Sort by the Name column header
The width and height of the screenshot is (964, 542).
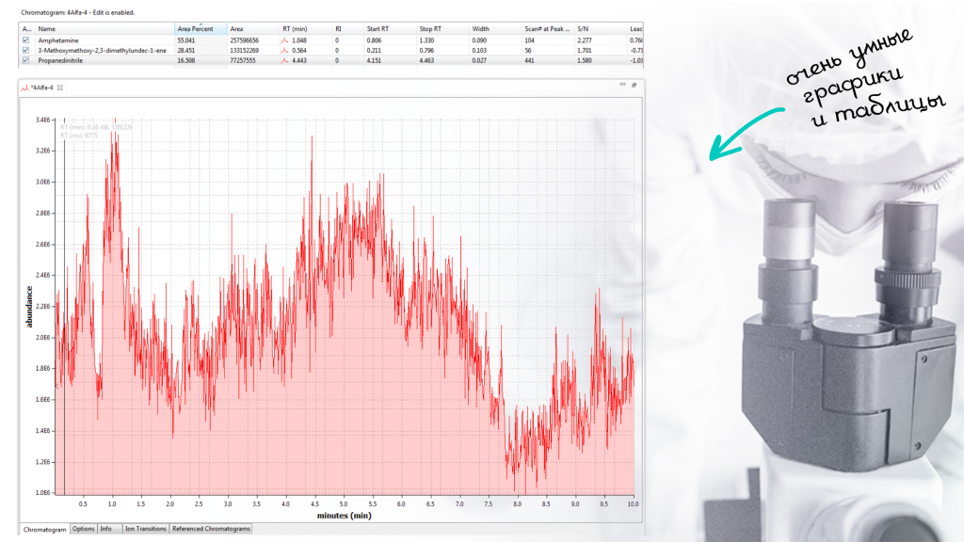tap(47, 29)
